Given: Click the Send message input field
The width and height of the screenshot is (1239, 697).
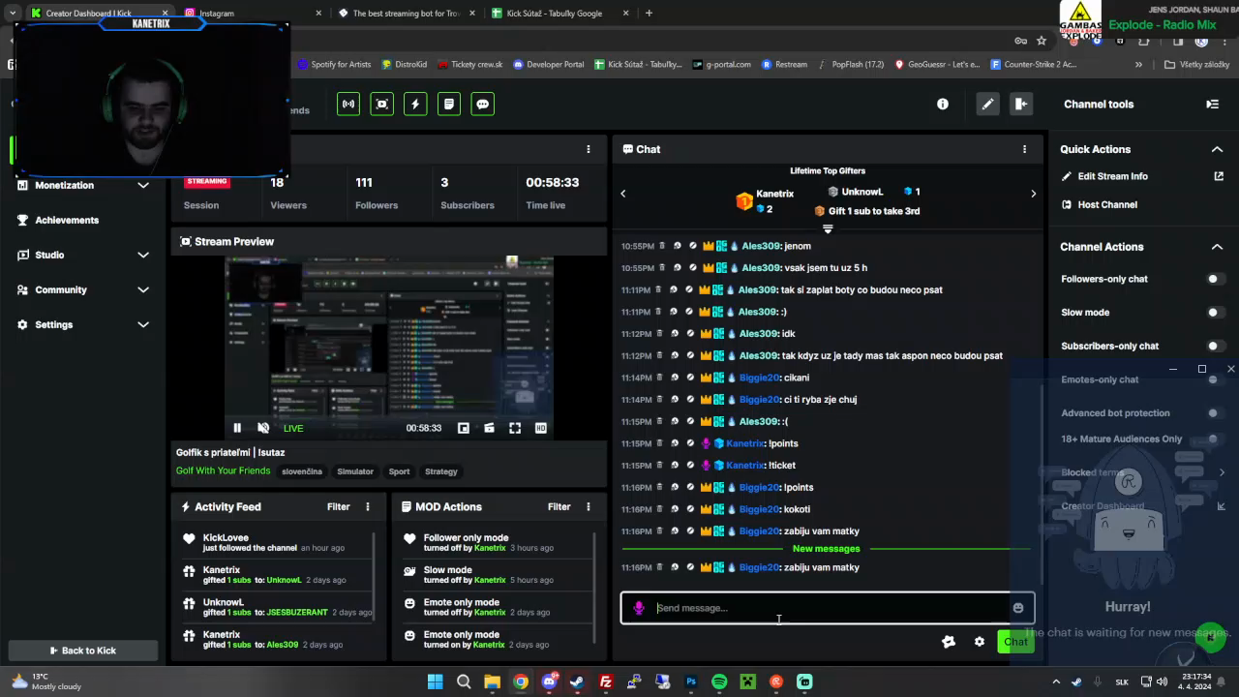Looking at the screenshot, I should click(828, 608).
